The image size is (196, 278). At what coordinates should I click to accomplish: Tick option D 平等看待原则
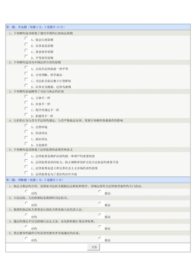click(26, 56)
